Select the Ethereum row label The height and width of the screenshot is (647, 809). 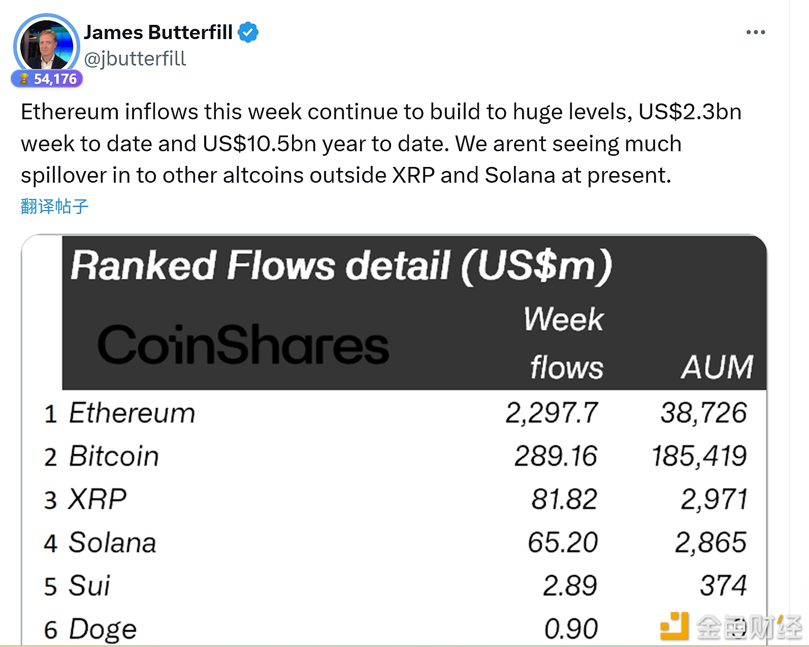click(x=132, y=413)
